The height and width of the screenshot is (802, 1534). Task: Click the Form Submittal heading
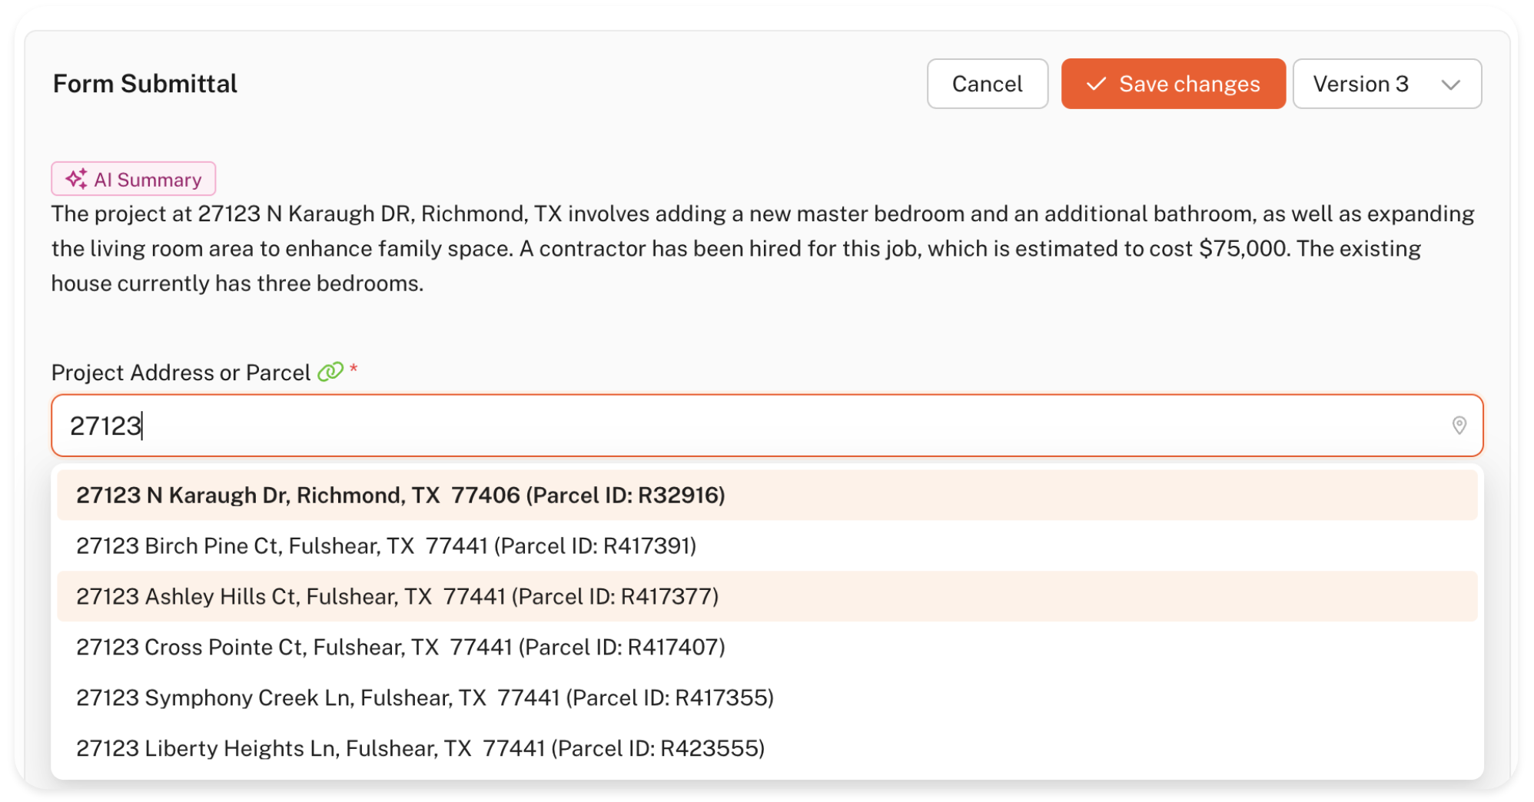point(145,84)
